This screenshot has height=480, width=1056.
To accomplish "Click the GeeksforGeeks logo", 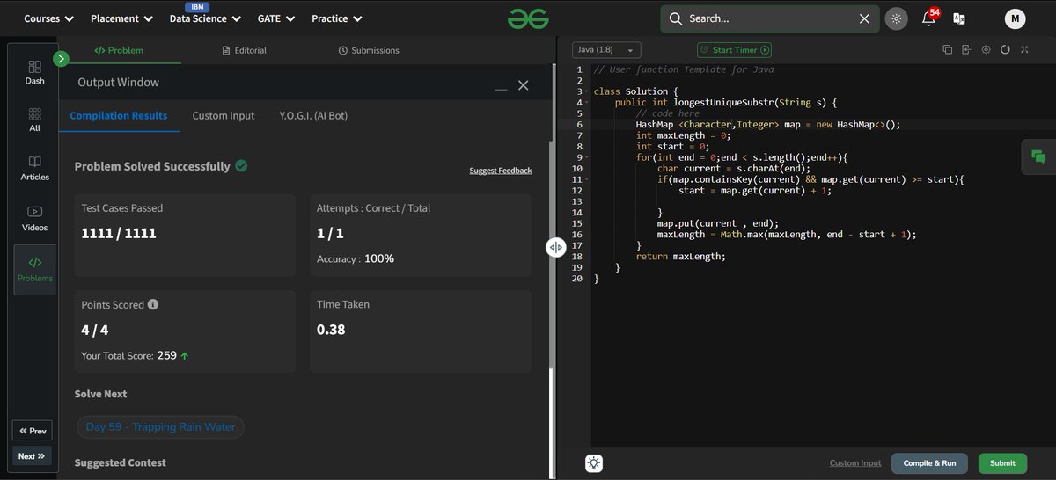I will pyautogui.click(x=528, y=18).
